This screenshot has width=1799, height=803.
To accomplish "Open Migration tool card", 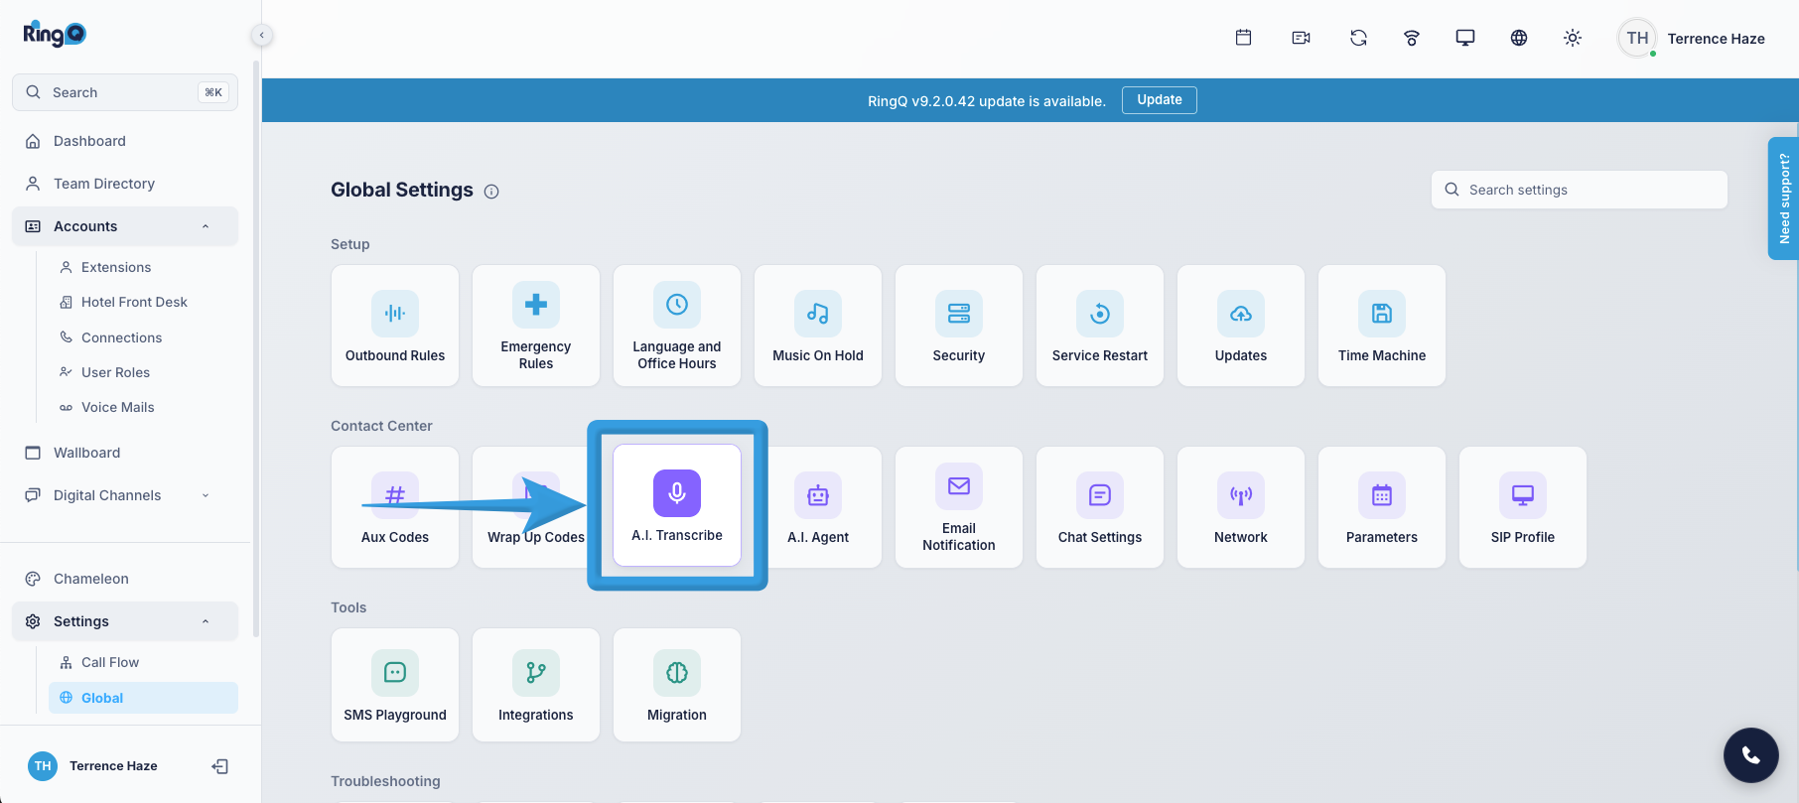I will point(677,685).
